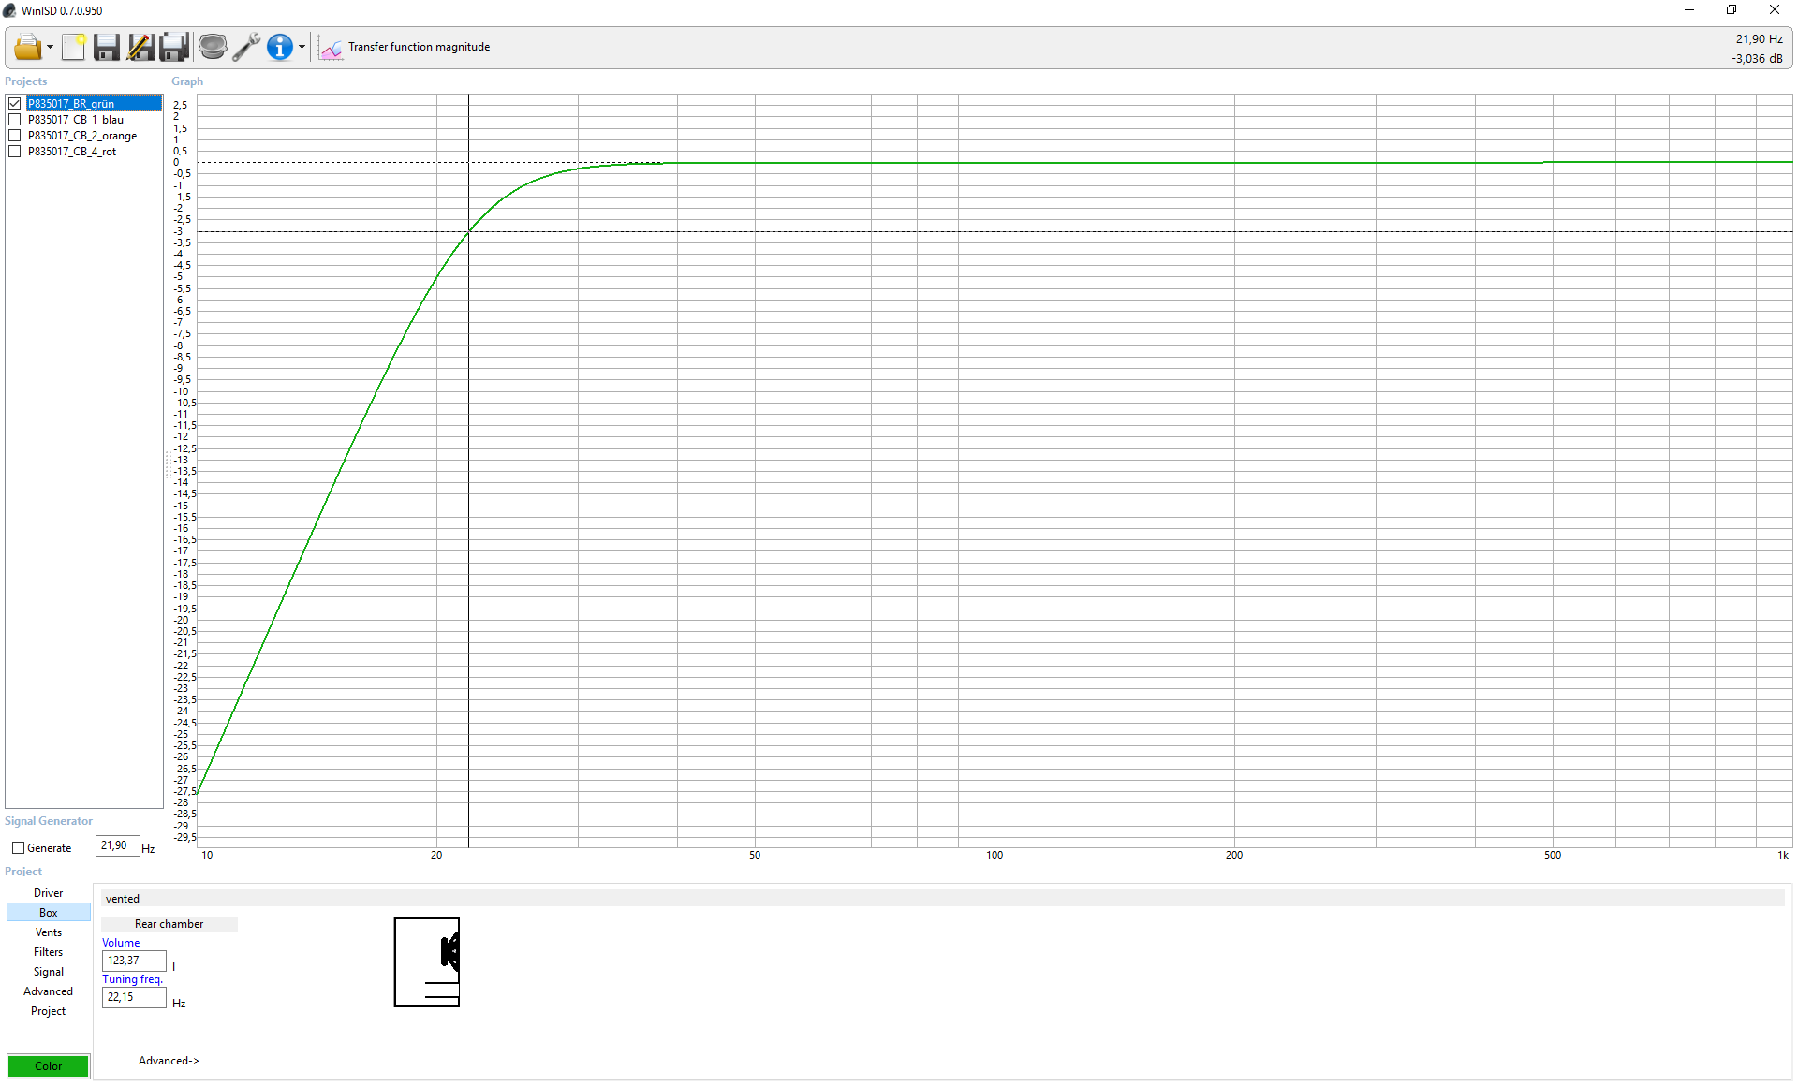Image resolution: width=1798 pixels, height=1086 pixels.
Task: Open the driver editor speaker icon
Action: tap(213, 47)
